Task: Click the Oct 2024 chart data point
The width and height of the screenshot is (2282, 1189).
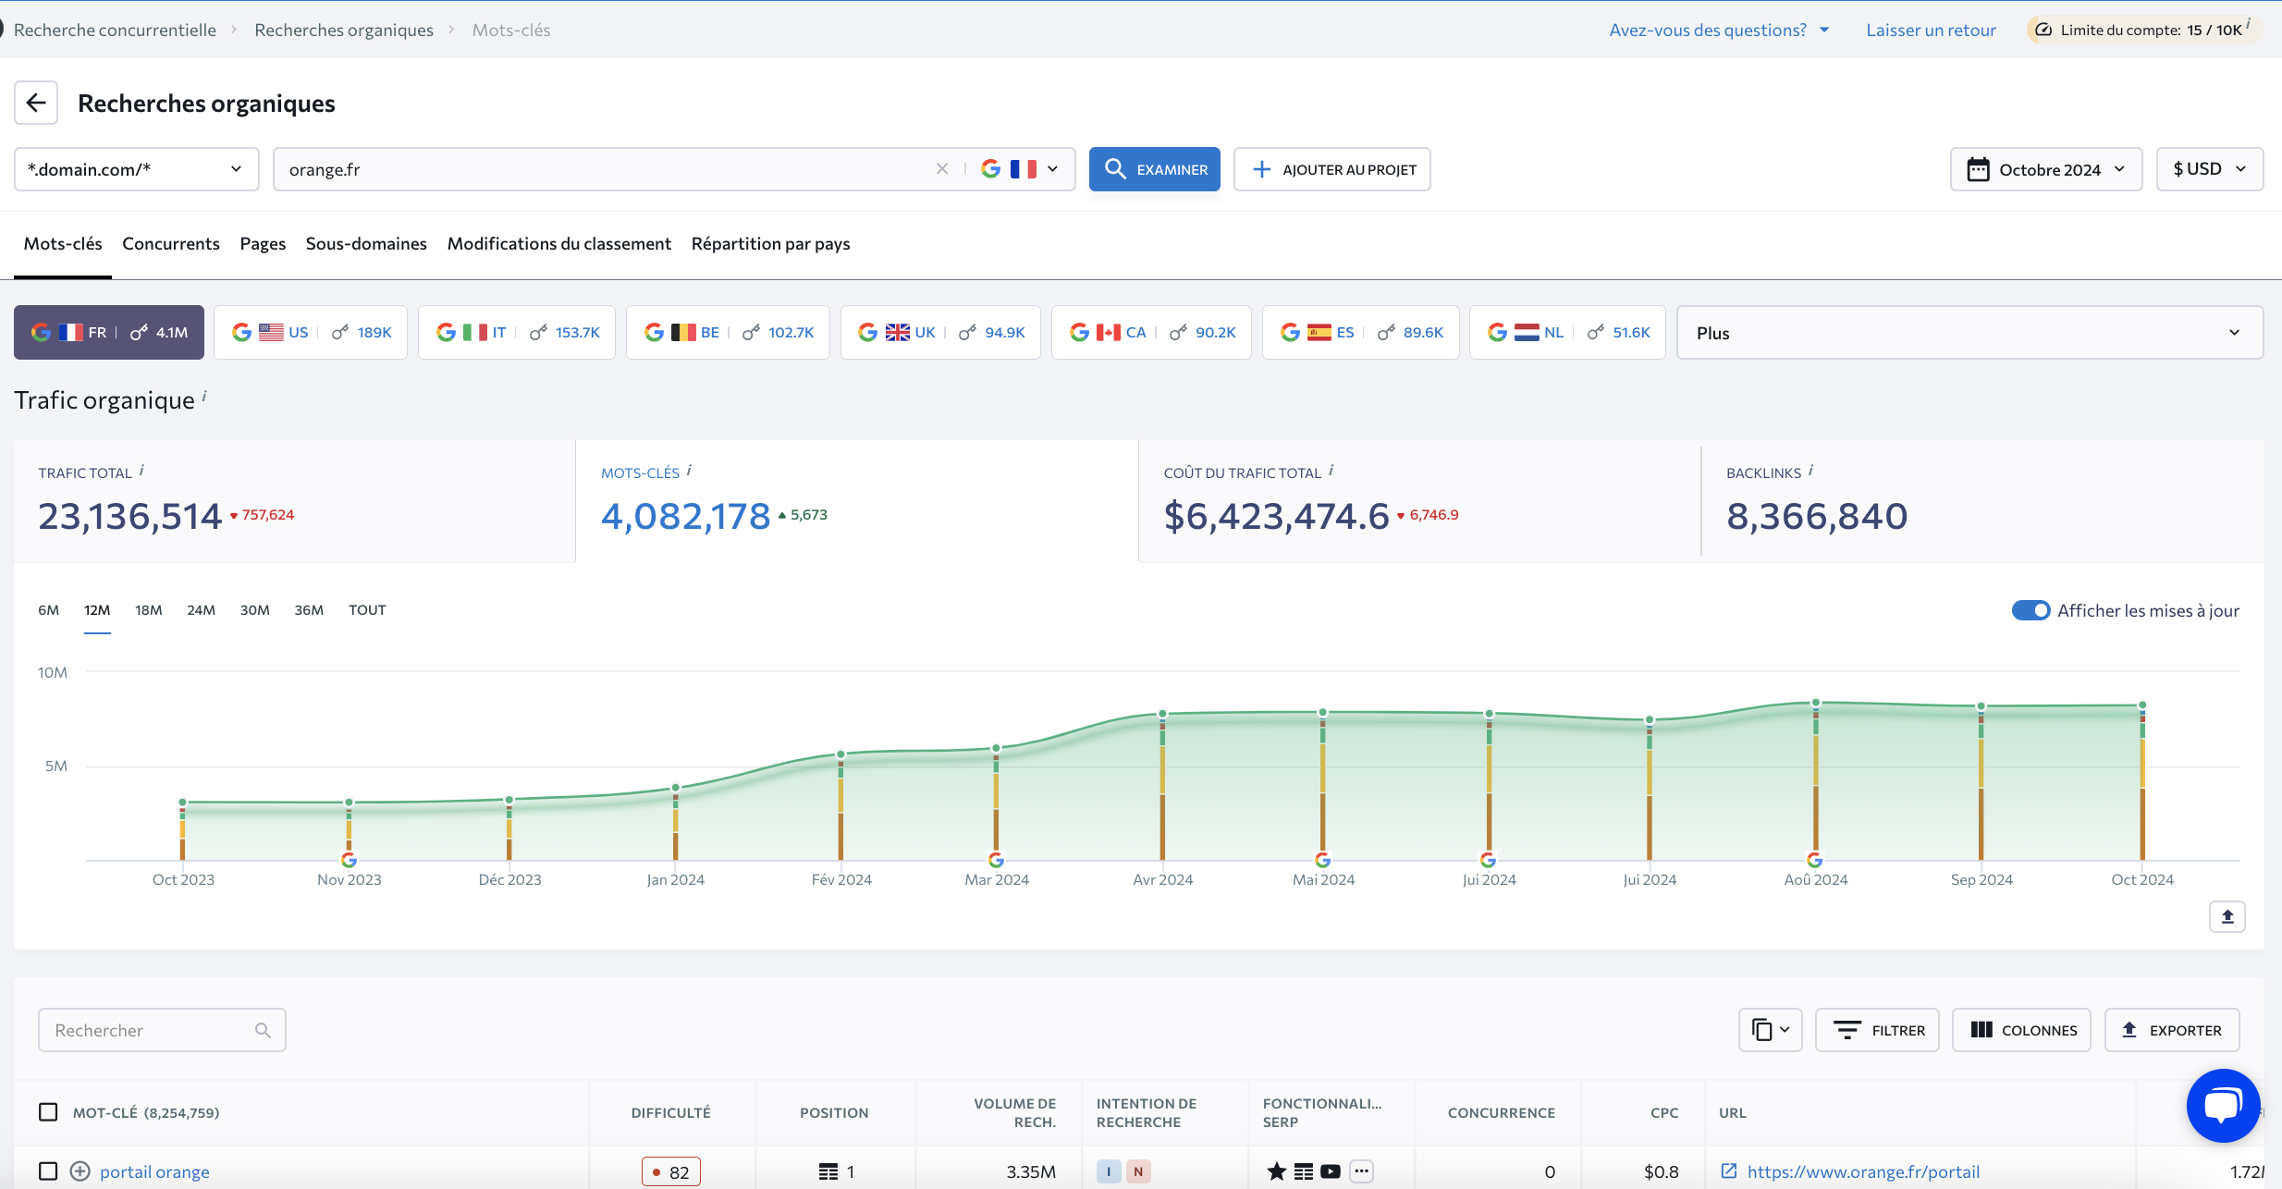Action: click(x=2142, y=705)
